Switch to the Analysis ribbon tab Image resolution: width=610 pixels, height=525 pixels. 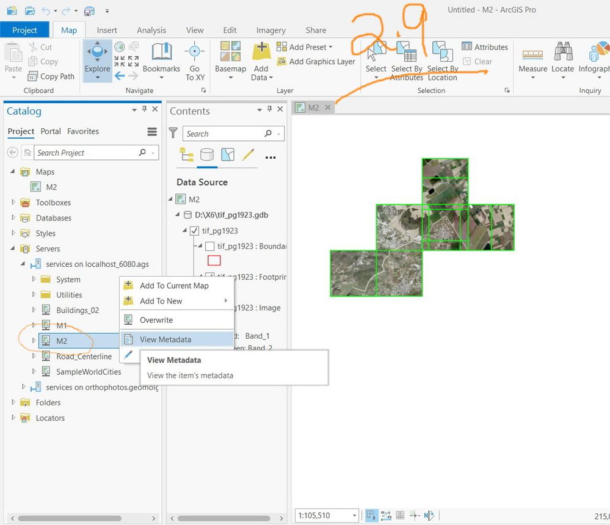tap(151, 30)
